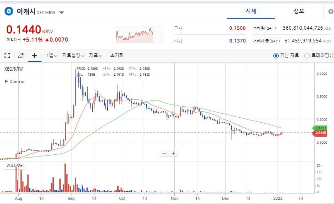334x204 pixels.
Task: Click the Aug date axis label
Action: click(19, 198)
